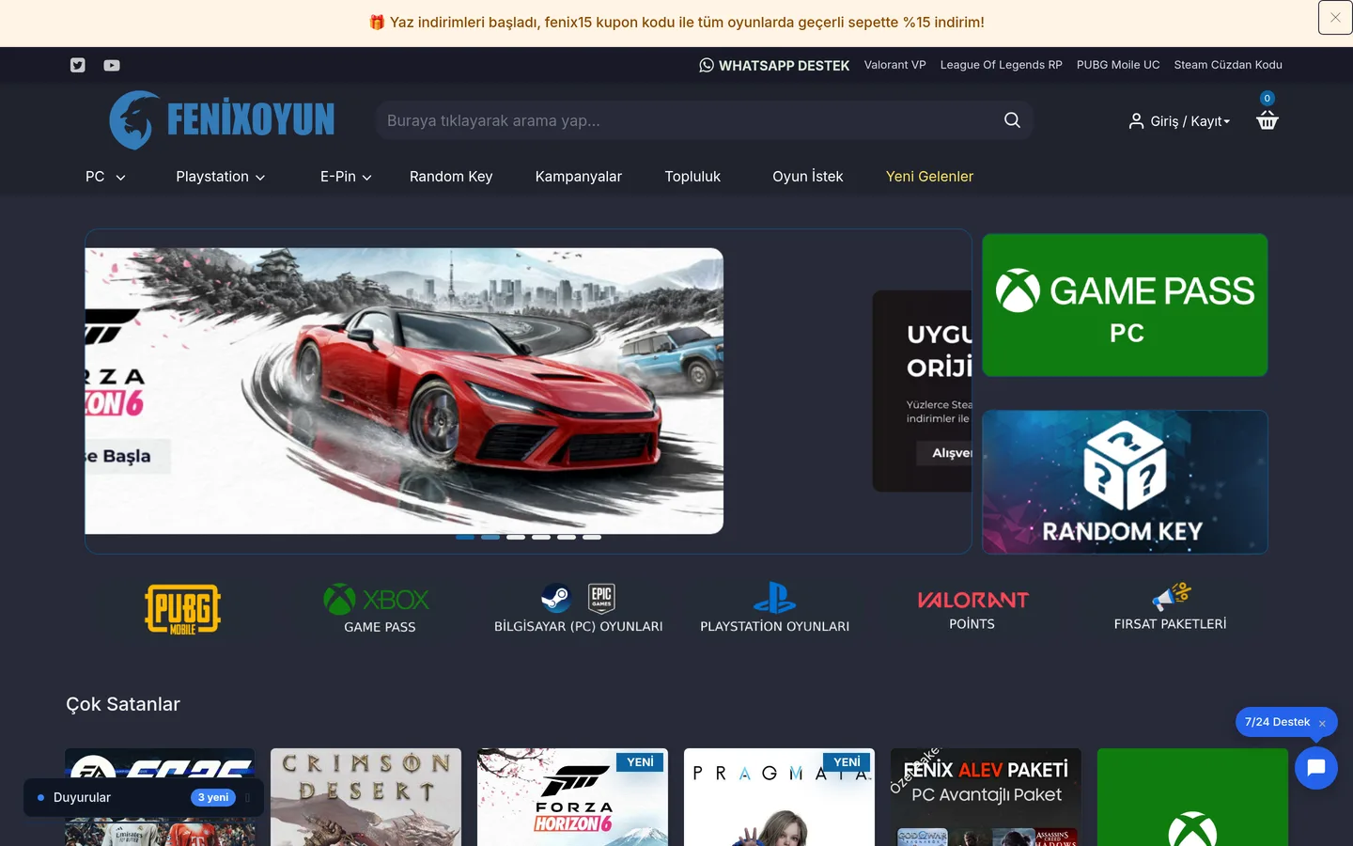Image resolution: width=1353 pixels, height=846 pixels.
Task: Open the Giriş / Kayıt dropdown
Action: (1180, 121)
